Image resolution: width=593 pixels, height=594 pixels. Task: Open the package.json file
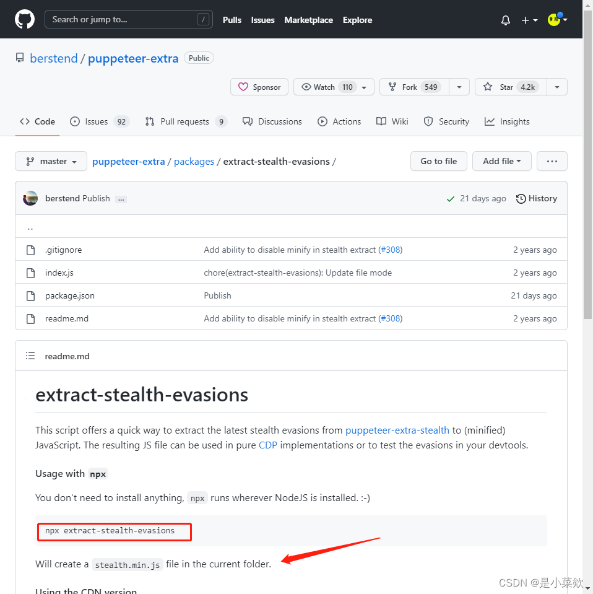(70, 296)
